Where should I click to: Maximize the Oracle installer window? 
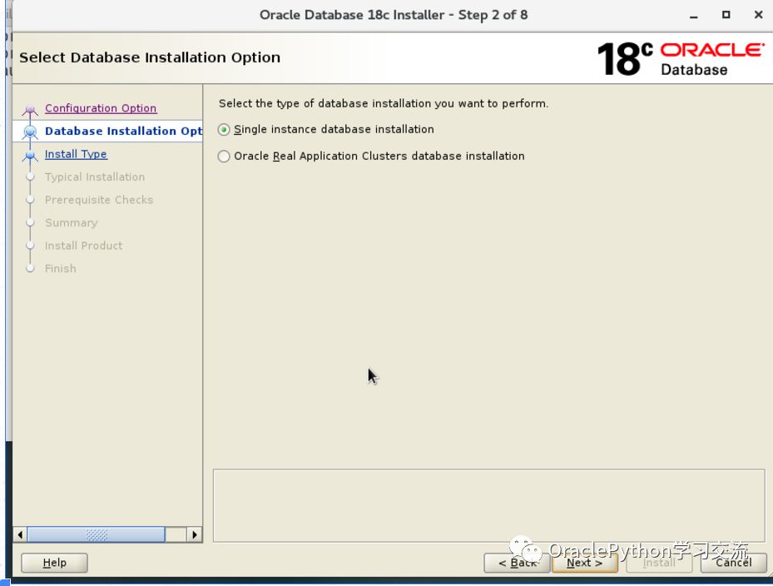coord(726,15)
